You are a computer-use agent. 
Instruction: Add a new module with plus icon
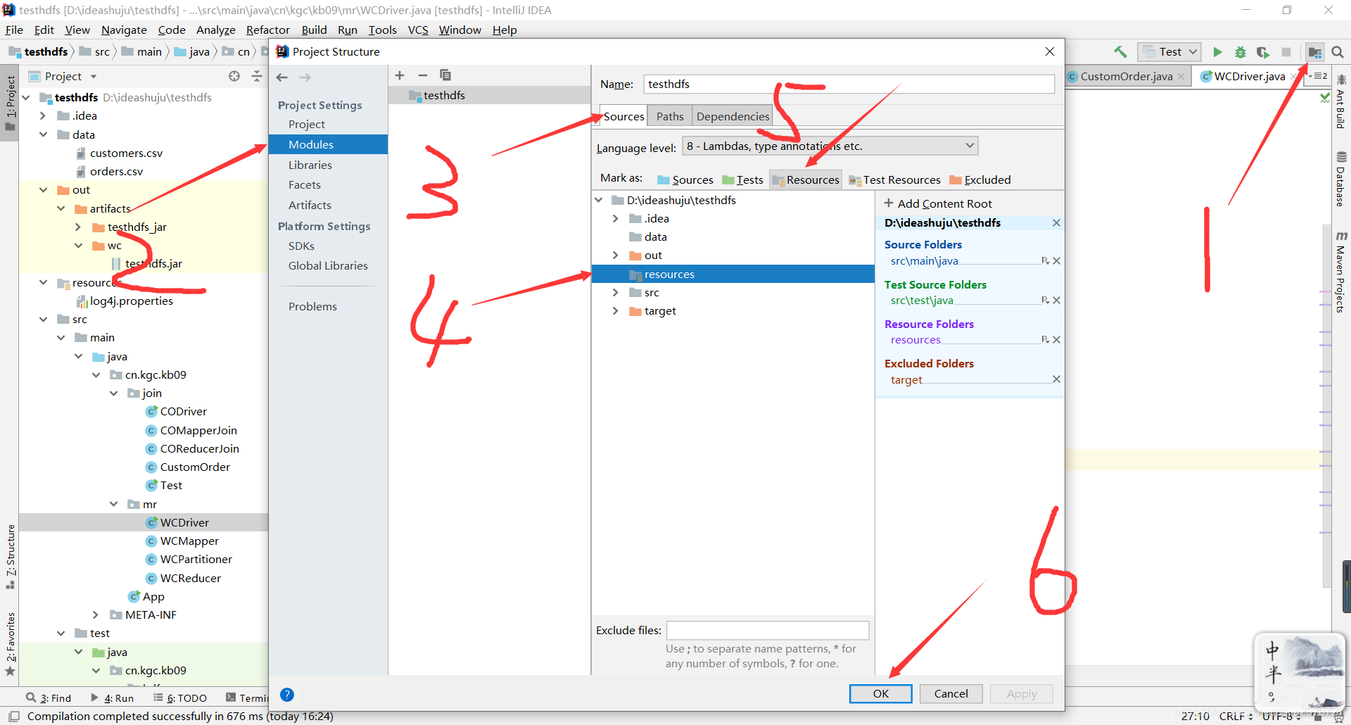(x=400, y=75)
